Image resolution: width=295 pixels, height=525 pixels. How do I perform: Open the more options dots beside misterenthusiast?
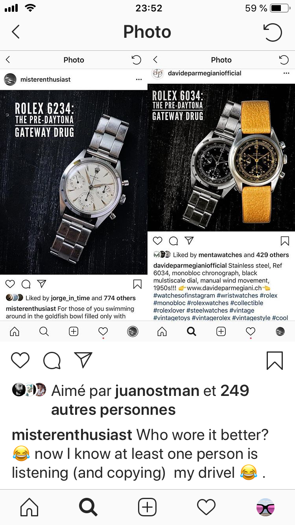138,79
